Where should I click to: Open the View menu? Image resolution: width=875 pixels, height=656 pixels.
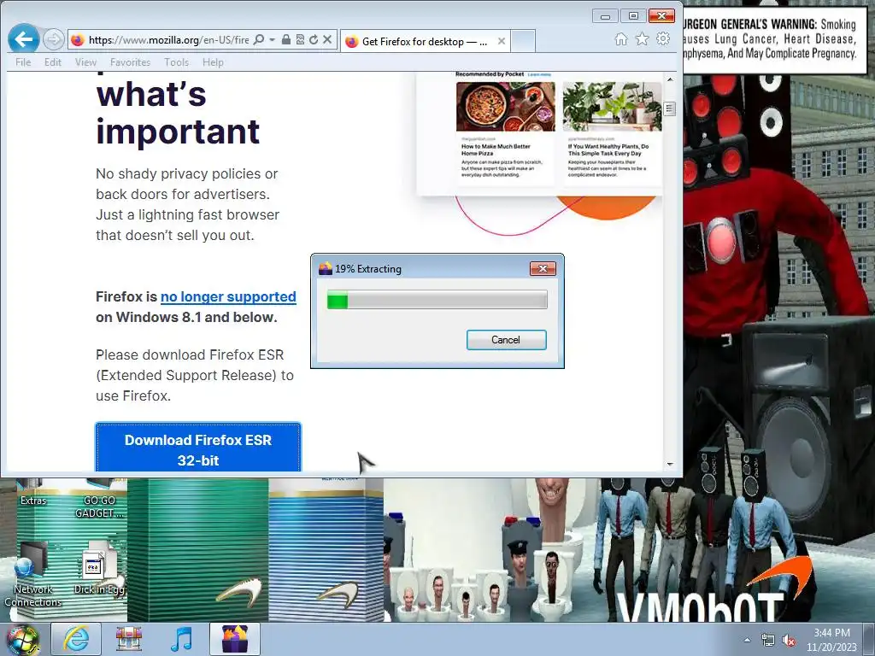(x=86, y=61)
